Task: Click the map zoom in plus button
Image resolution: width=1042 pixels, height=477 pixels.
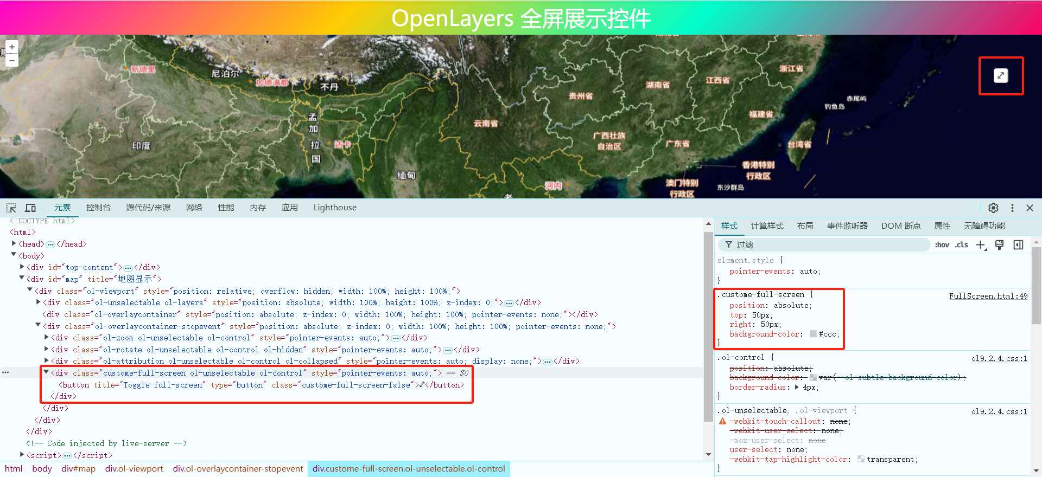Action: click(12, 47)
